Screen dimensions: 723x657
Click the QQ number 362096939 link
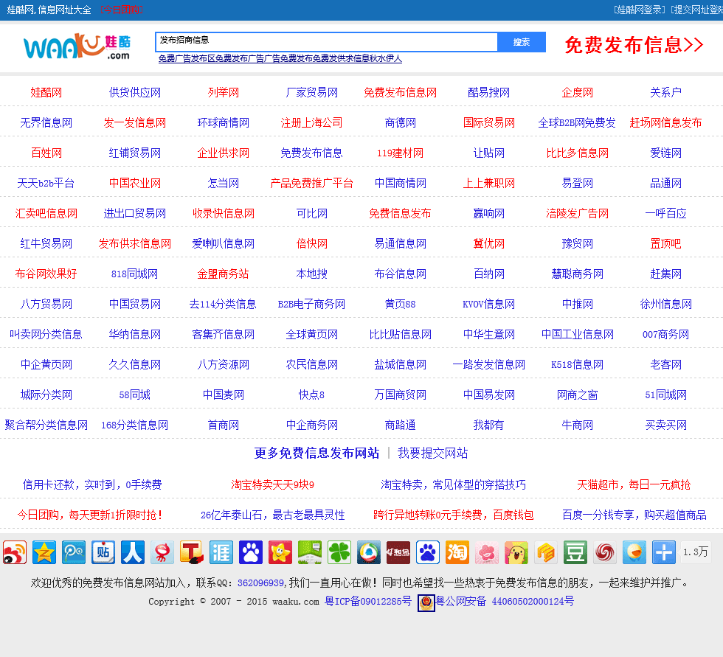click(x=260, y=583)
